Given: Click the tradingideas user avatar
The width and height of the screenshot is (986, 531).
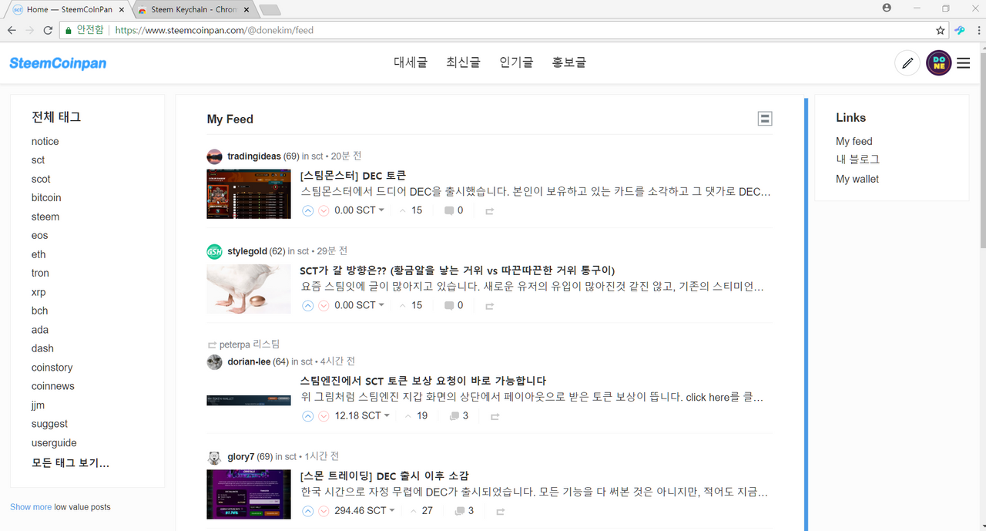Looking at the screenshot, I should click(x=214, y=156).
